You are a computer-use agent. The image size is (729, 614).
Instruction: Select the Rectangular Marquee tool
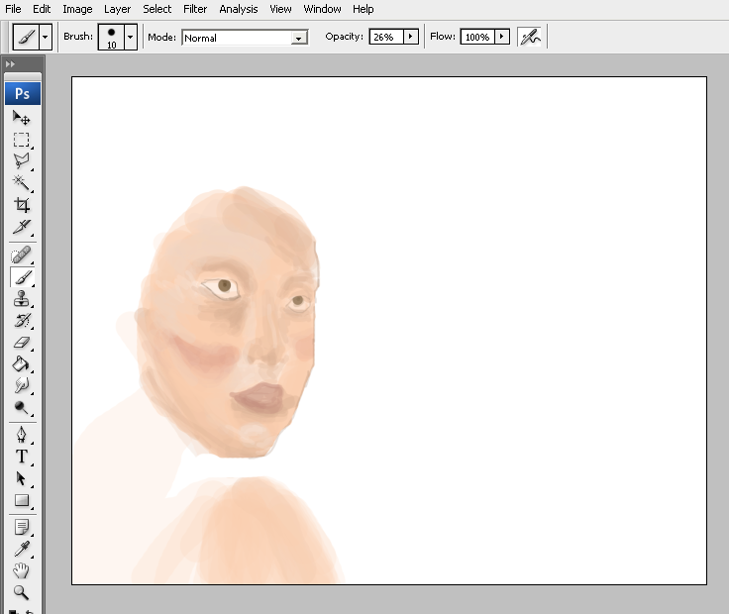tap(21, 140)
